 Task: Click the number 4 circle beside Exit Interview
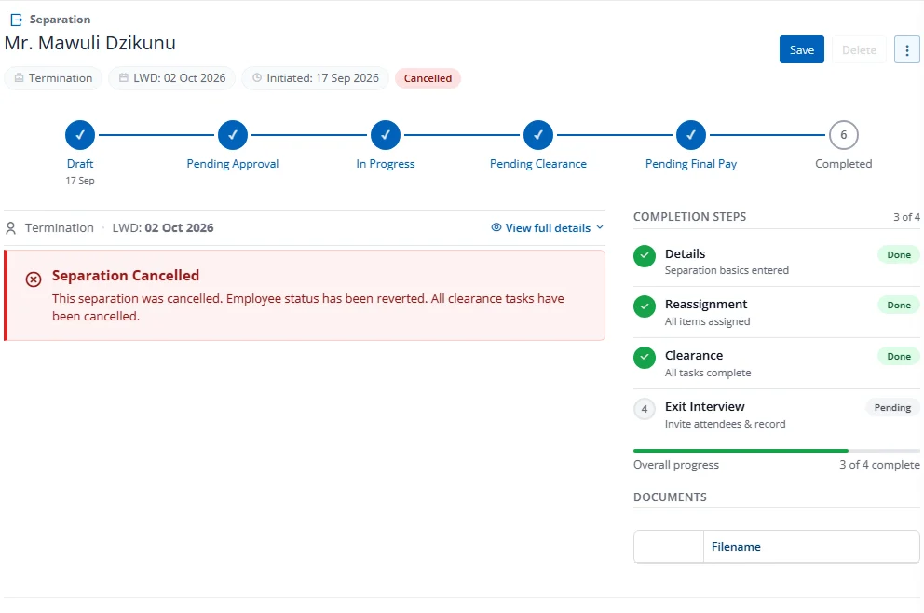(x=644, y=409)
